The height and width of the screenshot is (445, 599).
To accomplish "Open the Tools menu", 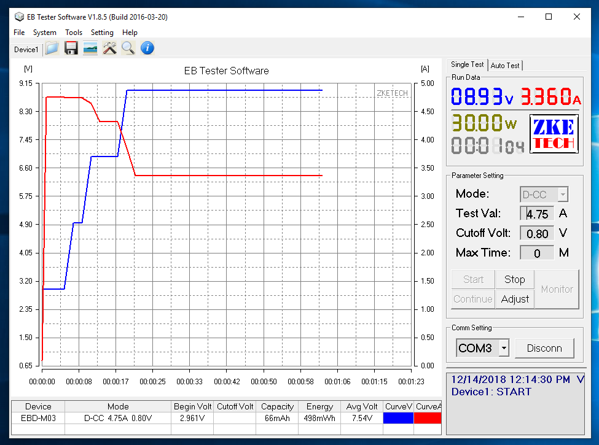I will (74, 33).
